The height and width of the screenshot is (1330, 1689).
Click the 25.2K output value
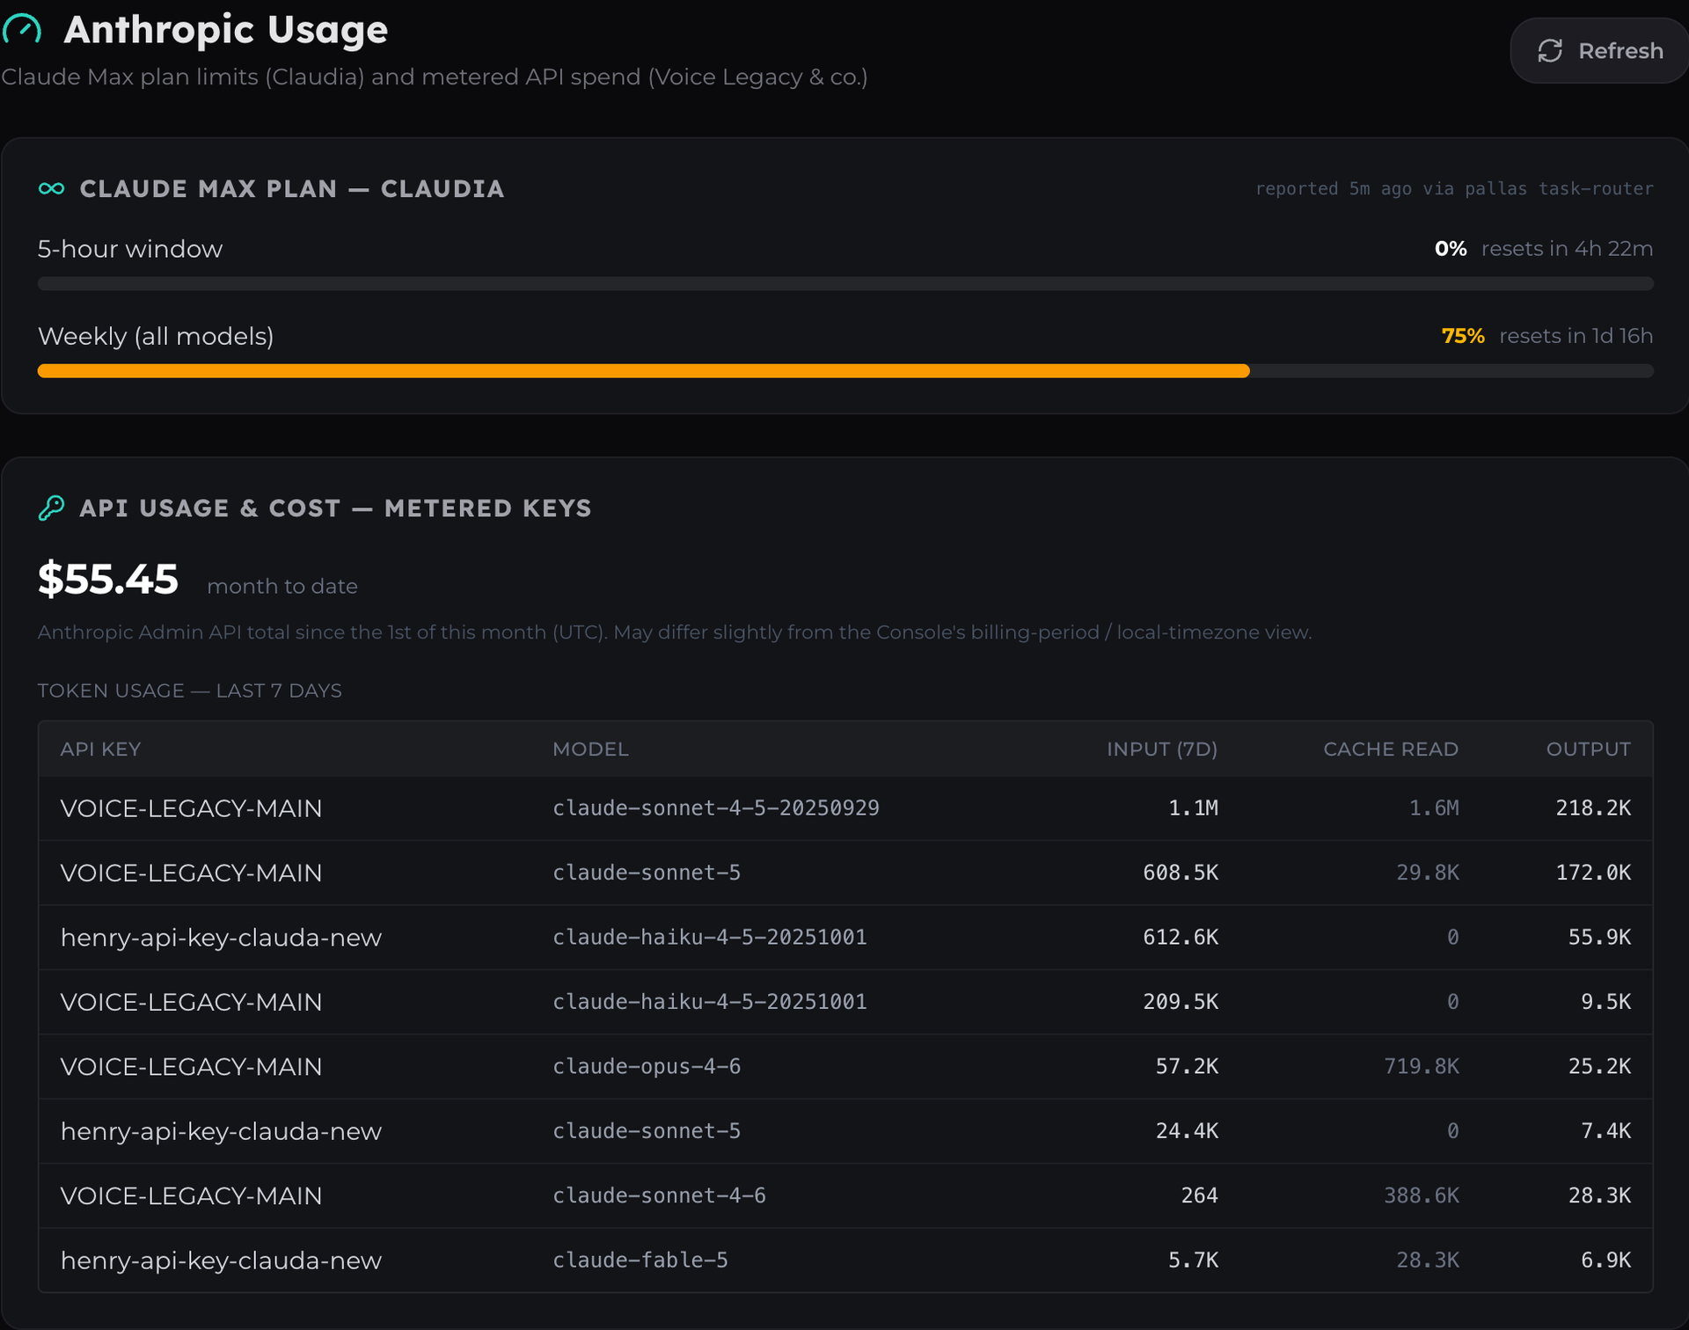[x=1599, y=1067]
